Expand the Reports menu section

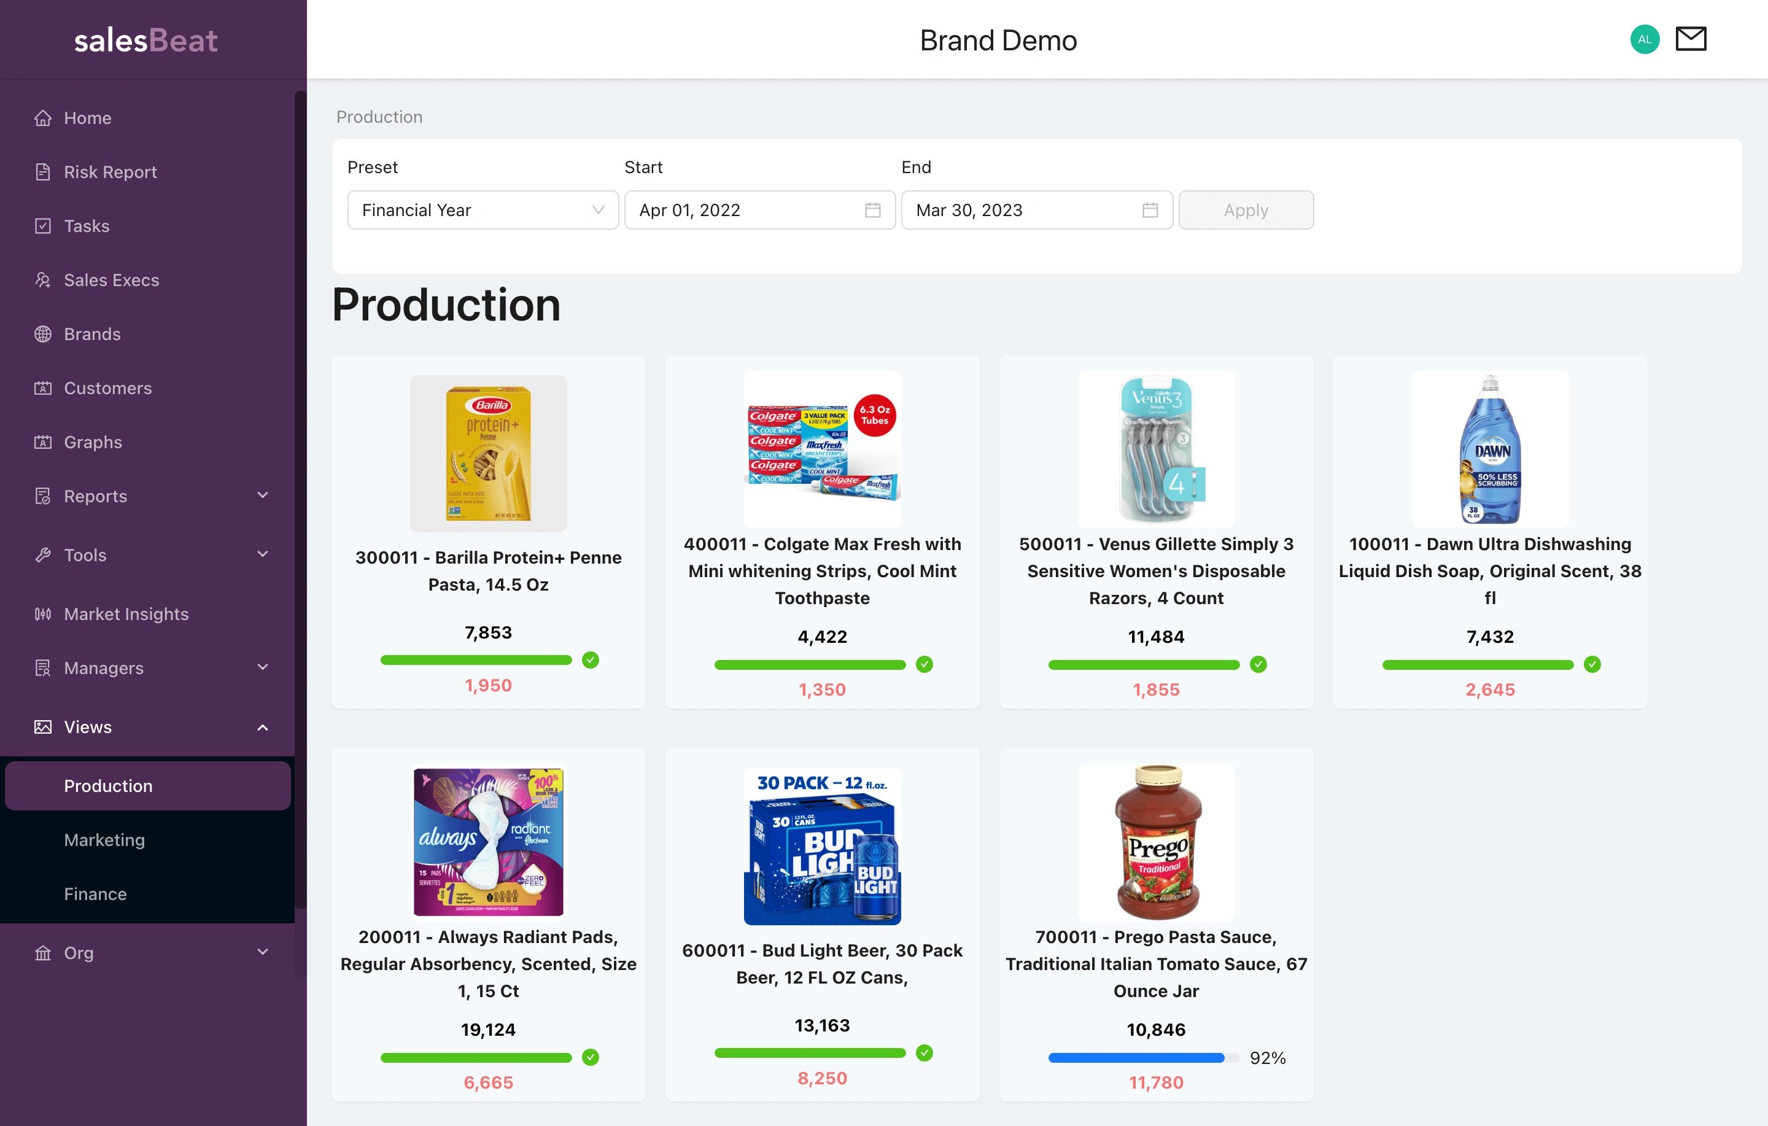coord(262,496)
